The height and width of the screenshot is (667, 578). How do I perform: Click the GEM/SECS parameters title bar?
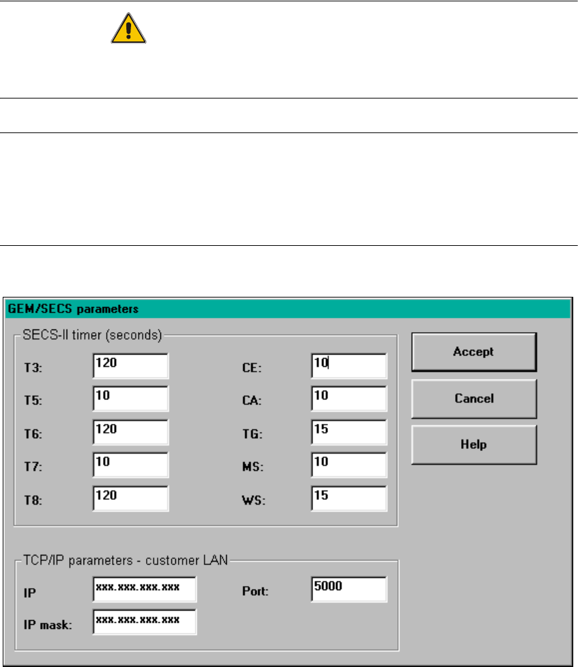click(287, 309)
